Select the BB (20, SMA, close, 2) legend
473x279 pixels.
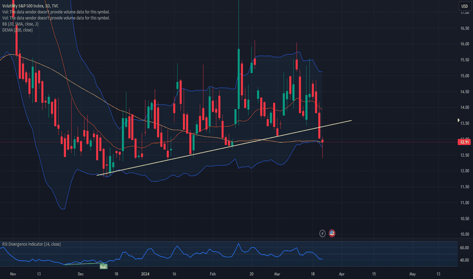pos(20,24)
